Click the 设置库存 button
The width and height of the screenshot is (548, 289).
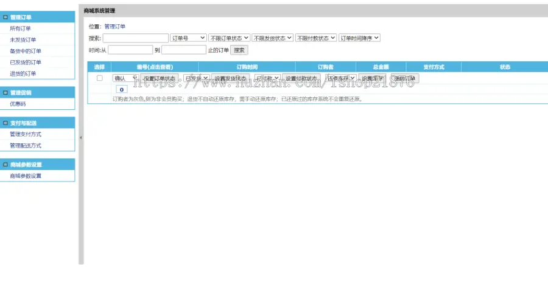click(372, 78)
